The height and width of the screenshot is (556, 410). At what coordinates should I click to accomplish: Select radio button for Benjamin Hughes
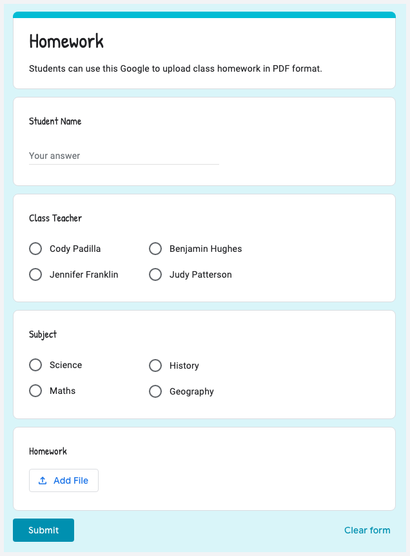pos(155,249)
